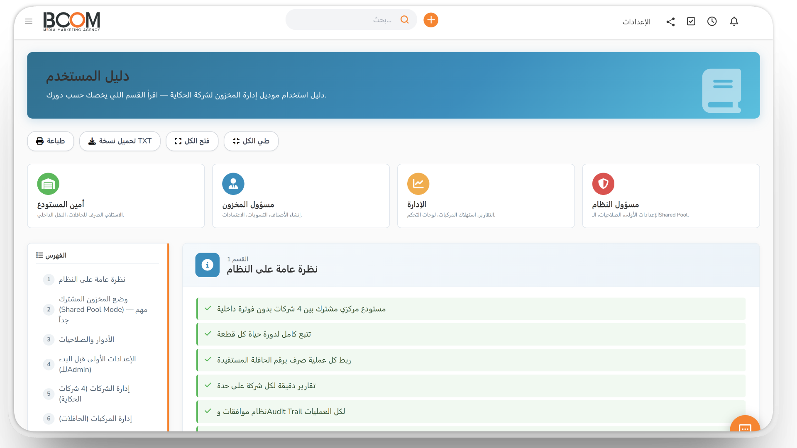Viewport: 797px width, 448px height.
Task: Click the list icon beside الفهرس
Action: click(39, 255)
